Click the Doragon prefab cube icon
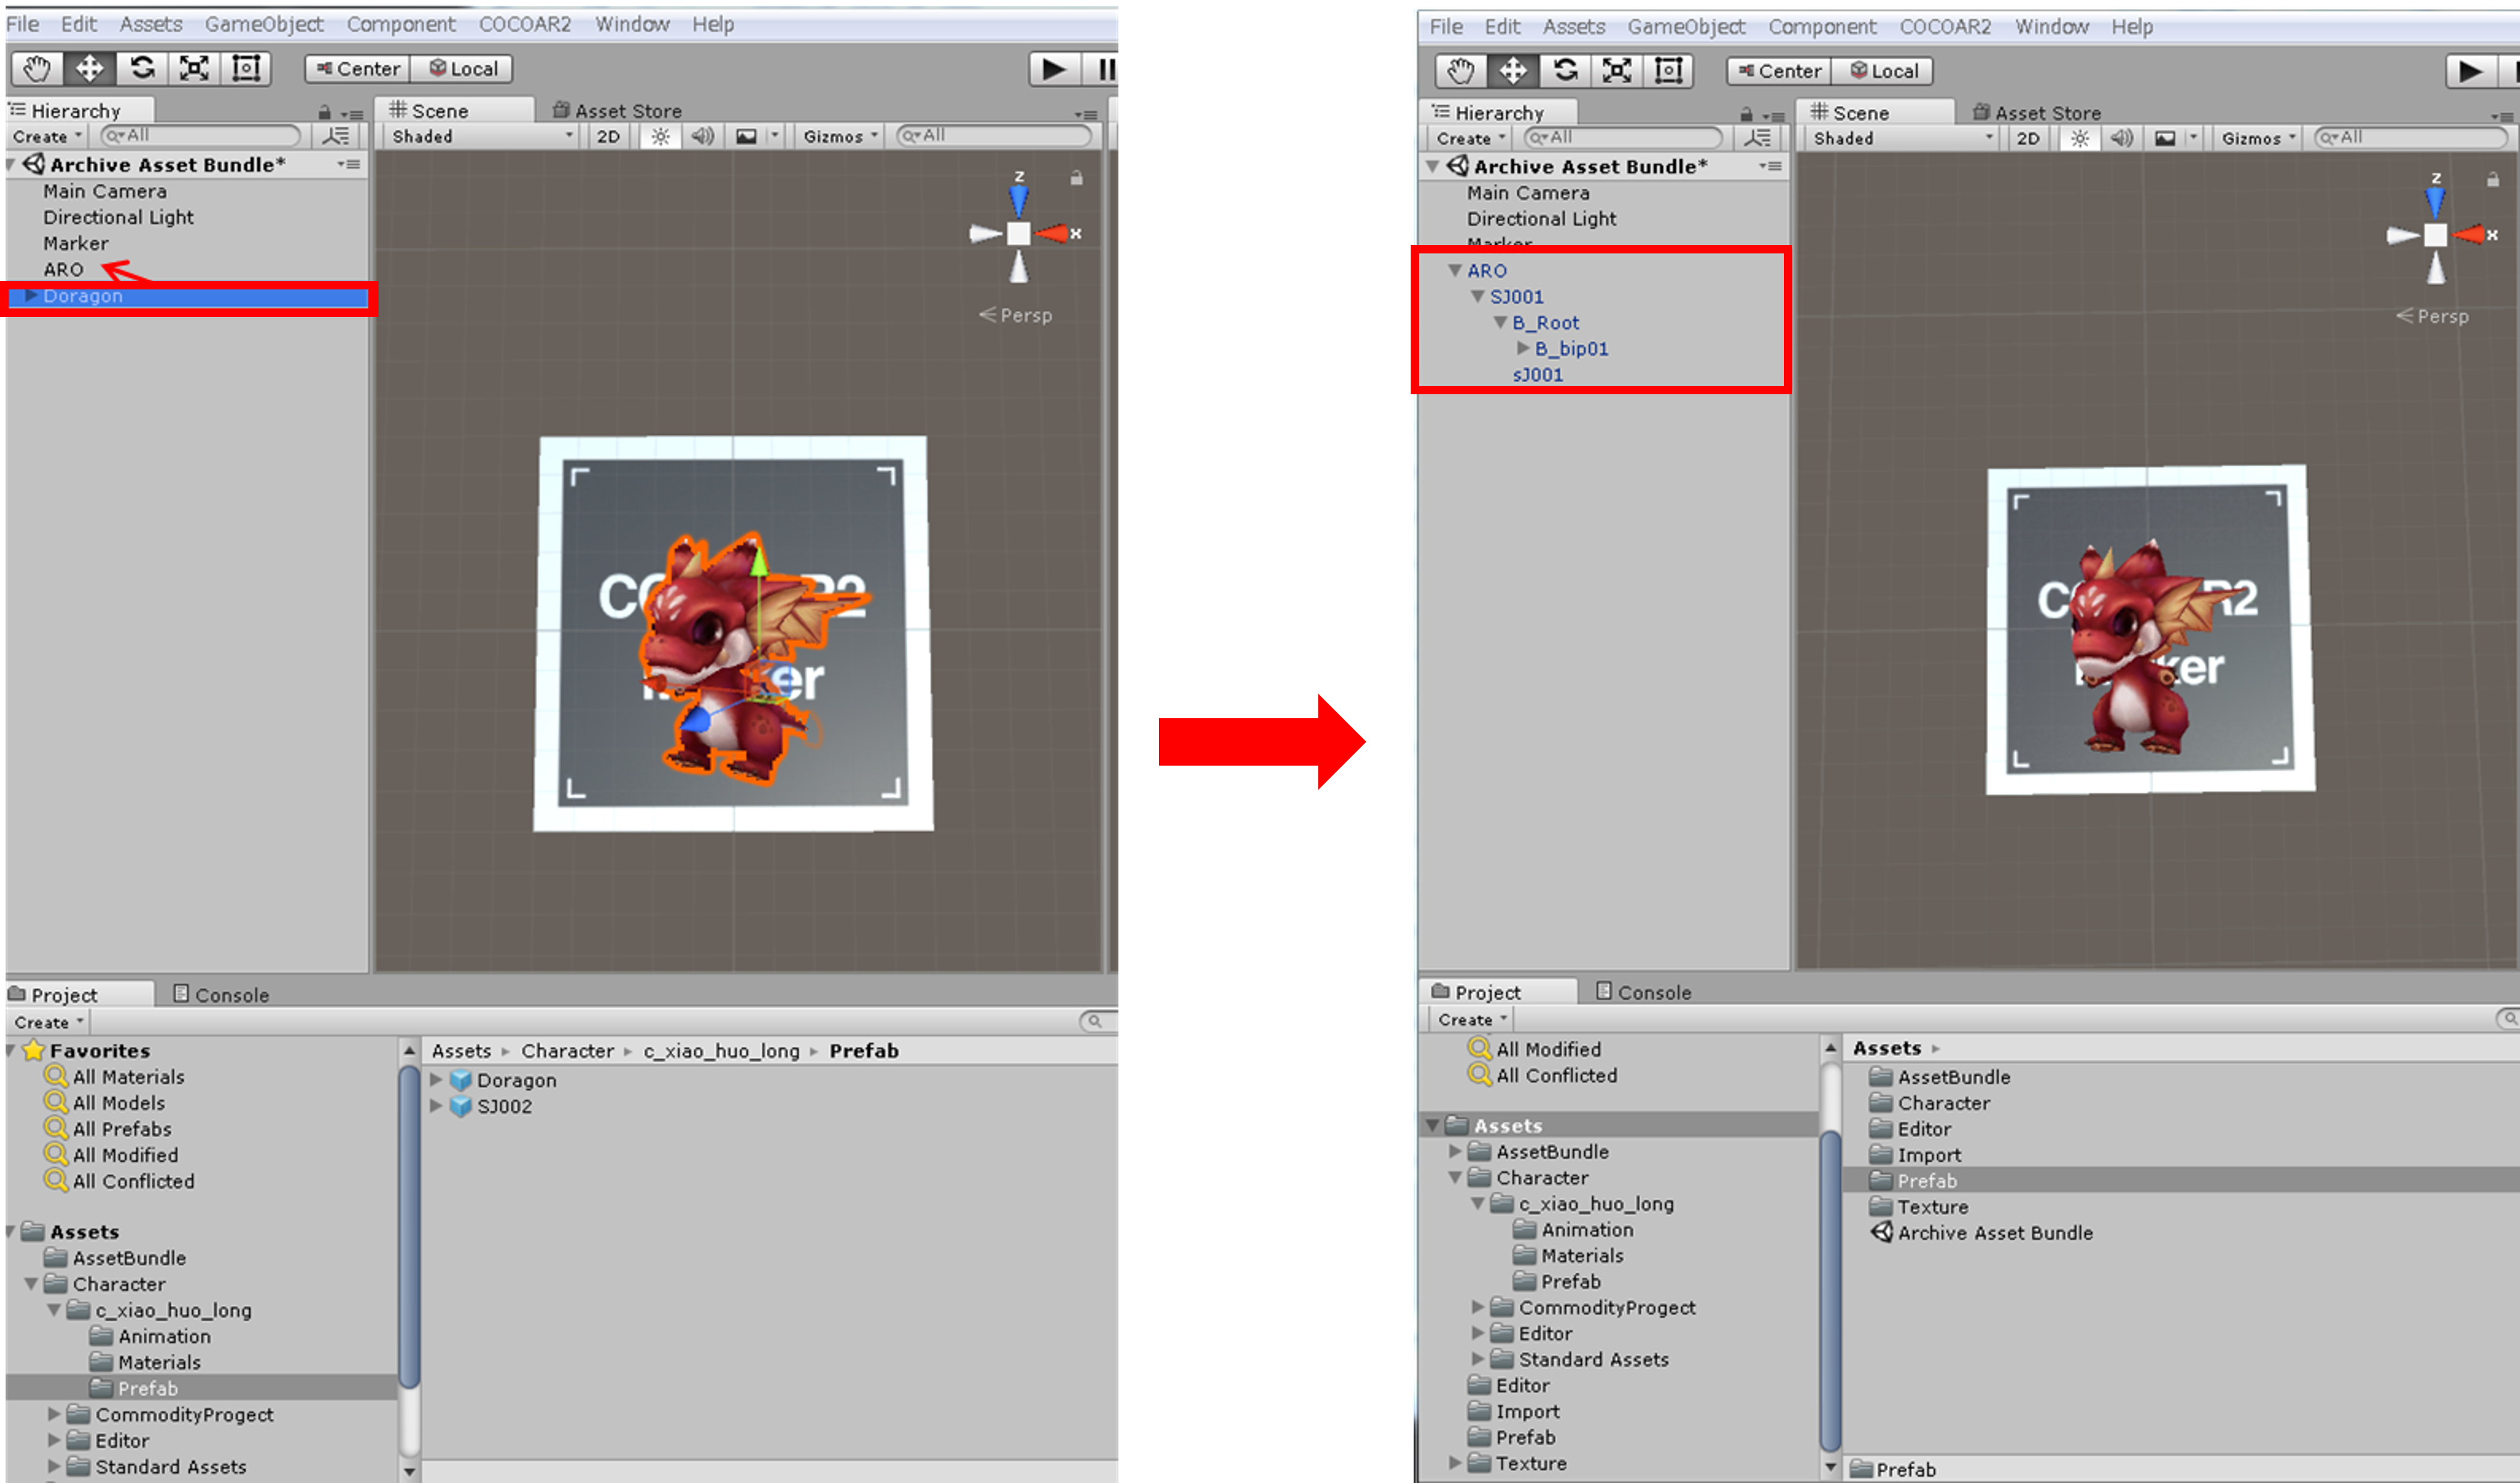The width and height of the screenshot is (2520, 1483). [x=461, y=1080]
